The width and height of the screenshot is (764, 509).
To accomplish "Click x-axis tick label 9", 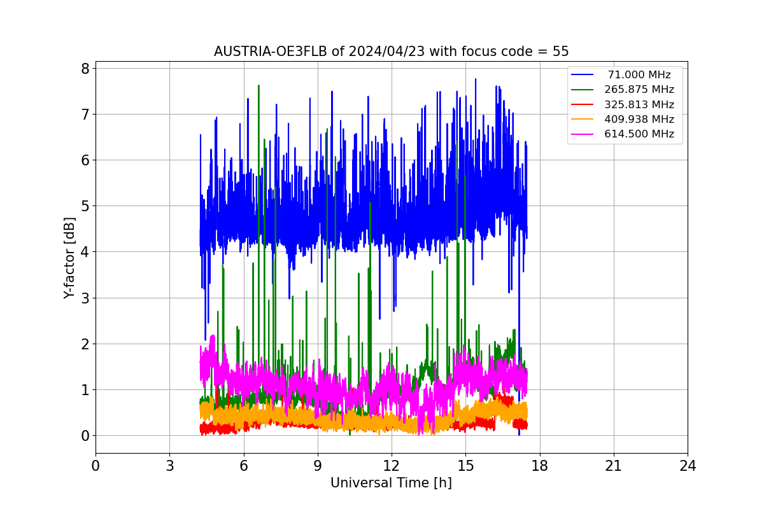I will click(317, 466).
